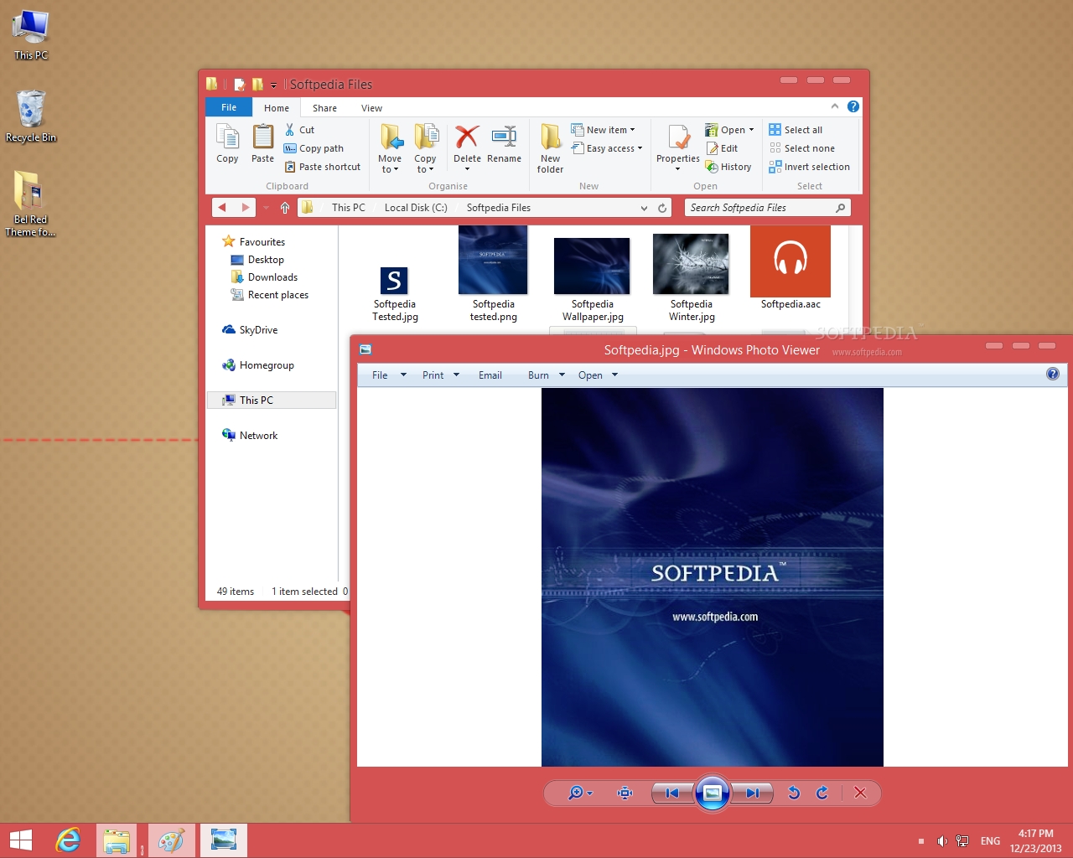Delete the photo in Photo Viewer
Viewport: 1073px width, 858px height.
(860, 793)
